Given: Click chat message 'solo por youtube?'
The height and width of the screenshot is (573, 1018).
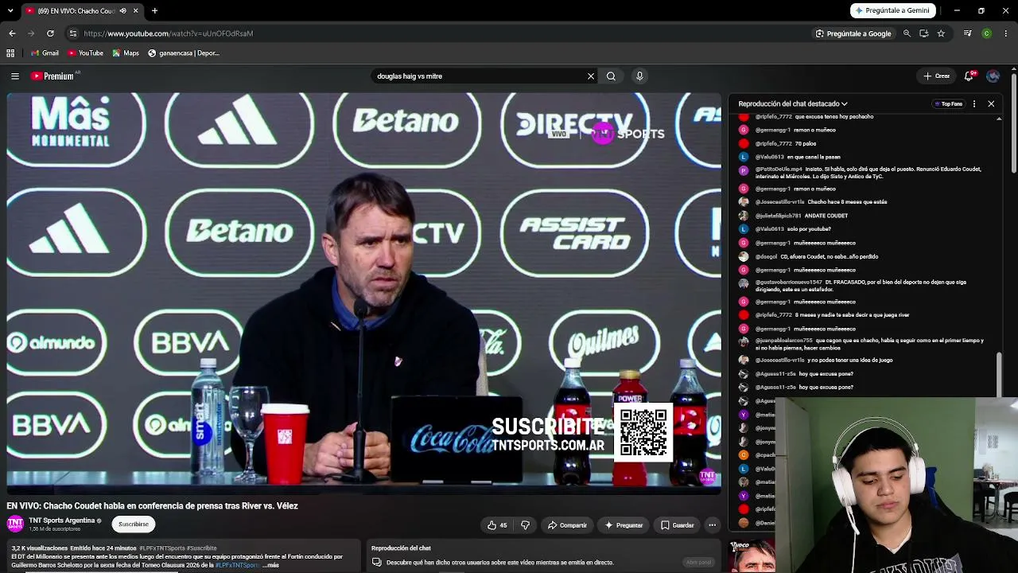Looking at the screenshot, I should (x=809, y=229).
